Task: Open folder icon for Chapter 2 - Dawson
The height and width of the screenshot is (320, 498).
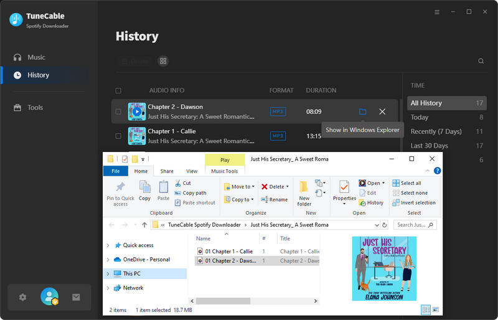Action: 363,111
